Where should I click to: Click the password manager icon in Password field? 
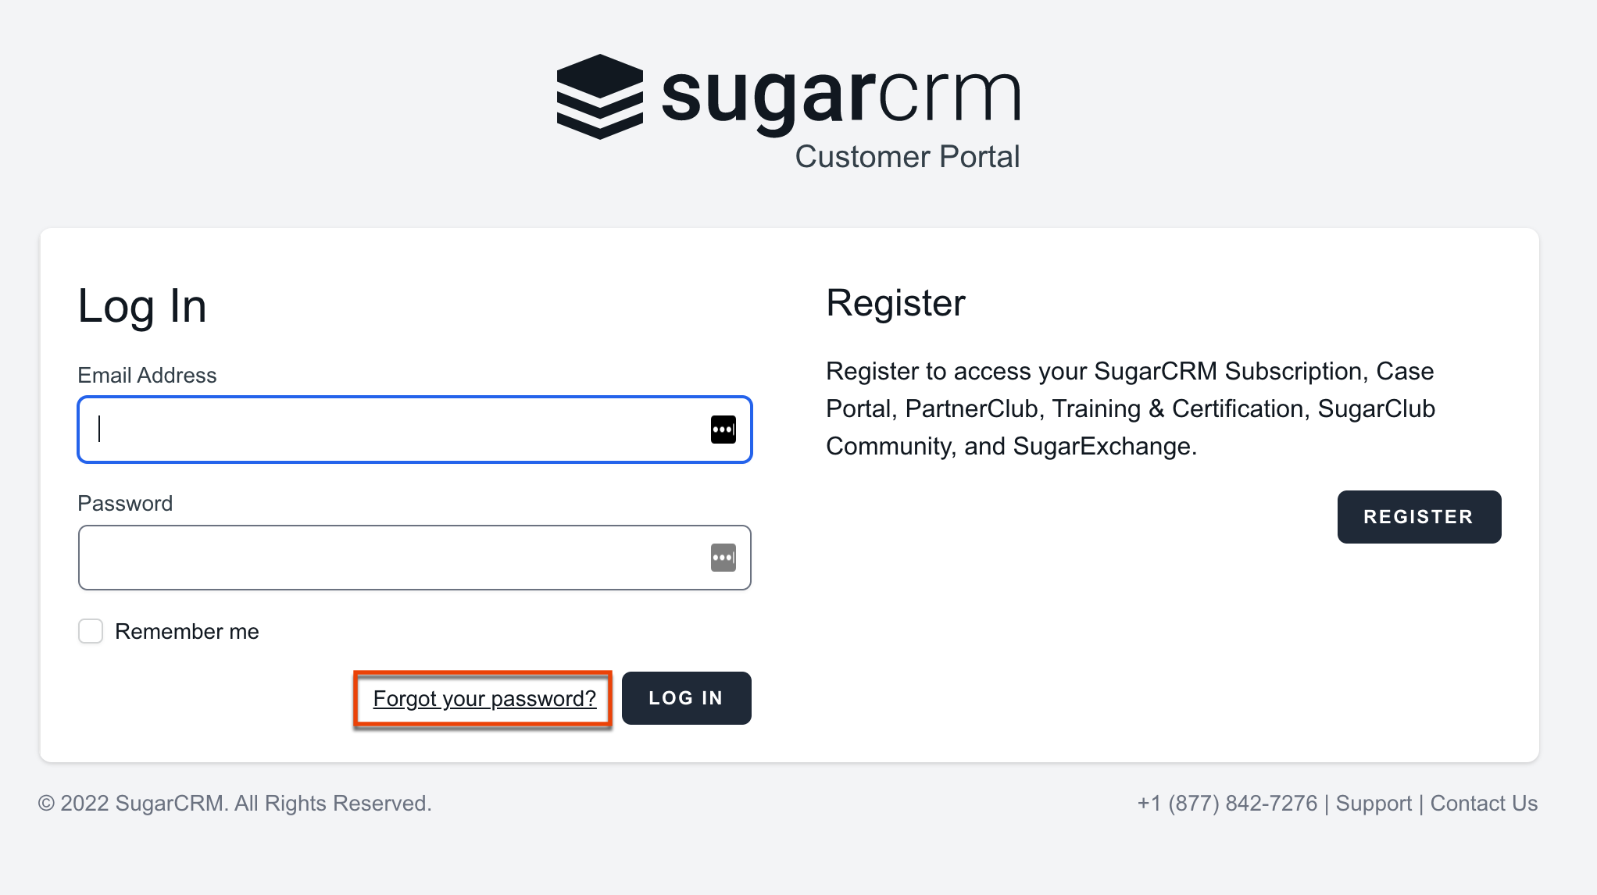point(723,558)
